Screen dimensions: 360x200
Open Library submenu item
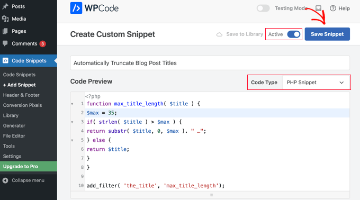11,115
